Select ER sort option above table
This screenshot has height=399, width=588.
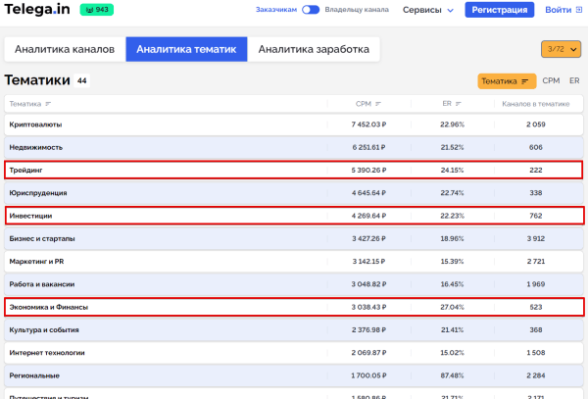(x=574, y=81)
